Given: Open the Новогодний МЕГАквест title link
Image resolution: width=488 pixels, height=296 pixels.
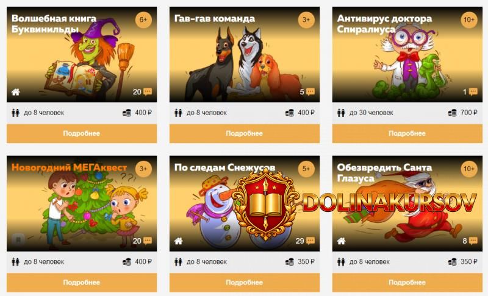Looking at the screenshot, I should tap(69, 167).
